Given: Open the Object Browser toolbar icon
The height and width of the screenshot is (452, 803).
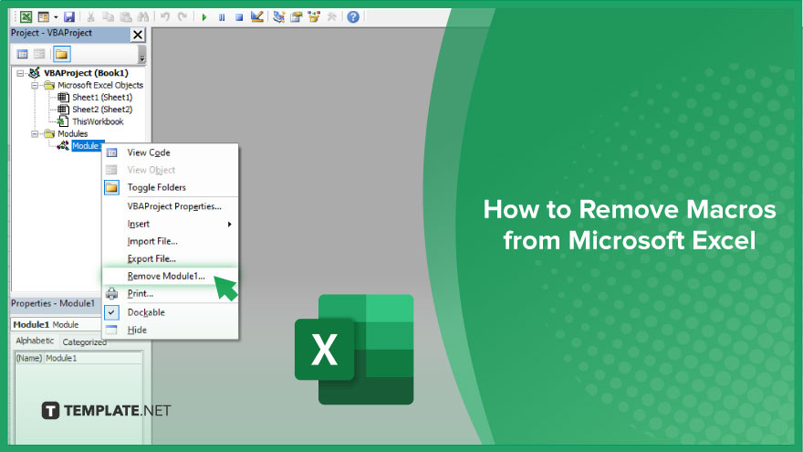Looking at the screenshot, I should (x=314, y=17).
